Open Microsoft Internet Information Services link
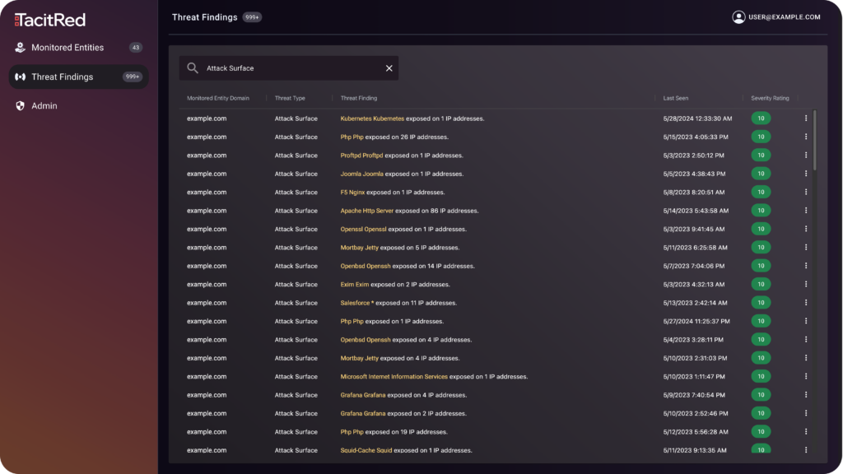Viewport: 843px width, 474px height. click(394, 377)
